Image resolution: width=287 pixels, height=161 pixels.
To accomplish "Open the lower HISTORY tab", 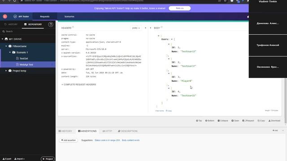I will (65, 131).
